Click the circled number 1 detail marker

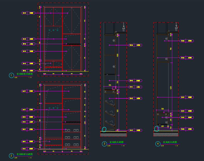click(11, 75)
